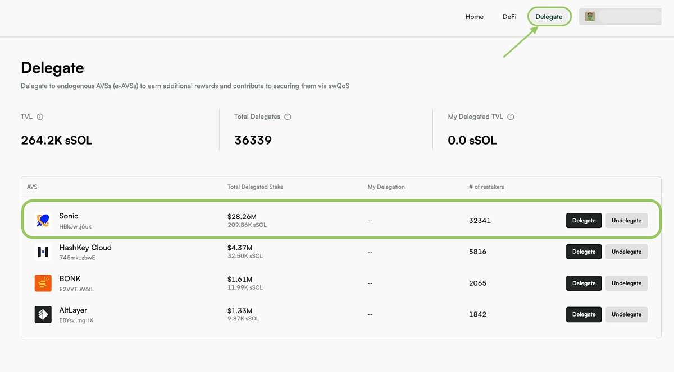Click the Total Delegates info icon
Image resolution: width=674 pixels, height=372 pixels.
point(288,117)
